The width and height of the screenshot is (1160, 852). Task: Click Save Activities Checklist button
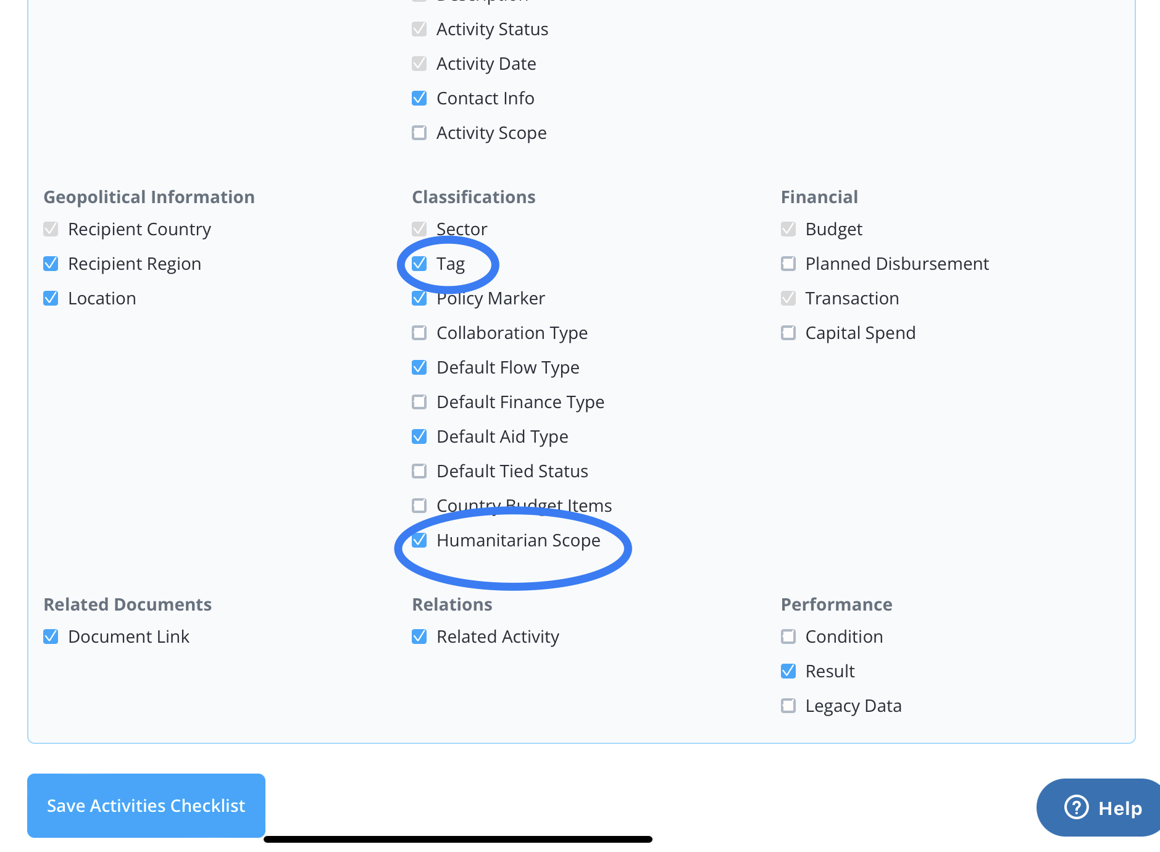[x=146, y=805]
